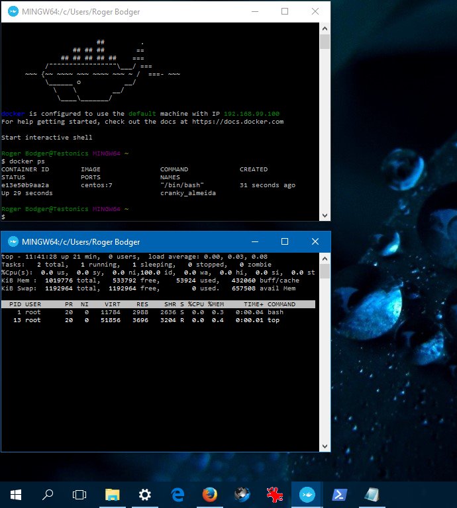Click the '$ docker ps' command line
The image size is (457, 508).
[x=23, y=161]
